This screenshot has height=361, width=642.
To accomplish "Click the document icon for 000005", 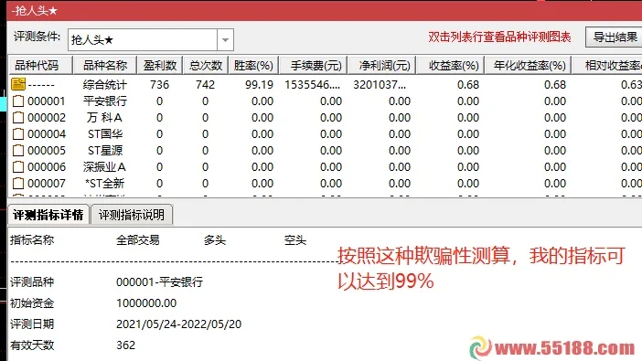I will [18, 150].
